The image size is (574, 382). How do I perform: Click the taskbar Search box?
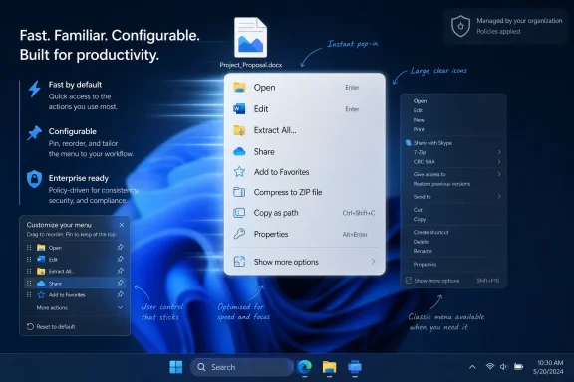pyautogui.click(x=241, y=367)
